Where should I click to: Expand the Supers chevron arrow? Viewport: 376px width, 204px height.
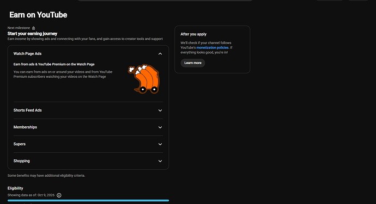pos(160,144)
